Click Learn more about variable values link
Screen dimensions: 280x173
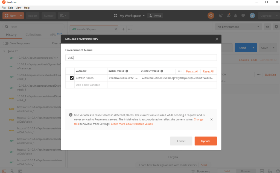[132, 124]
